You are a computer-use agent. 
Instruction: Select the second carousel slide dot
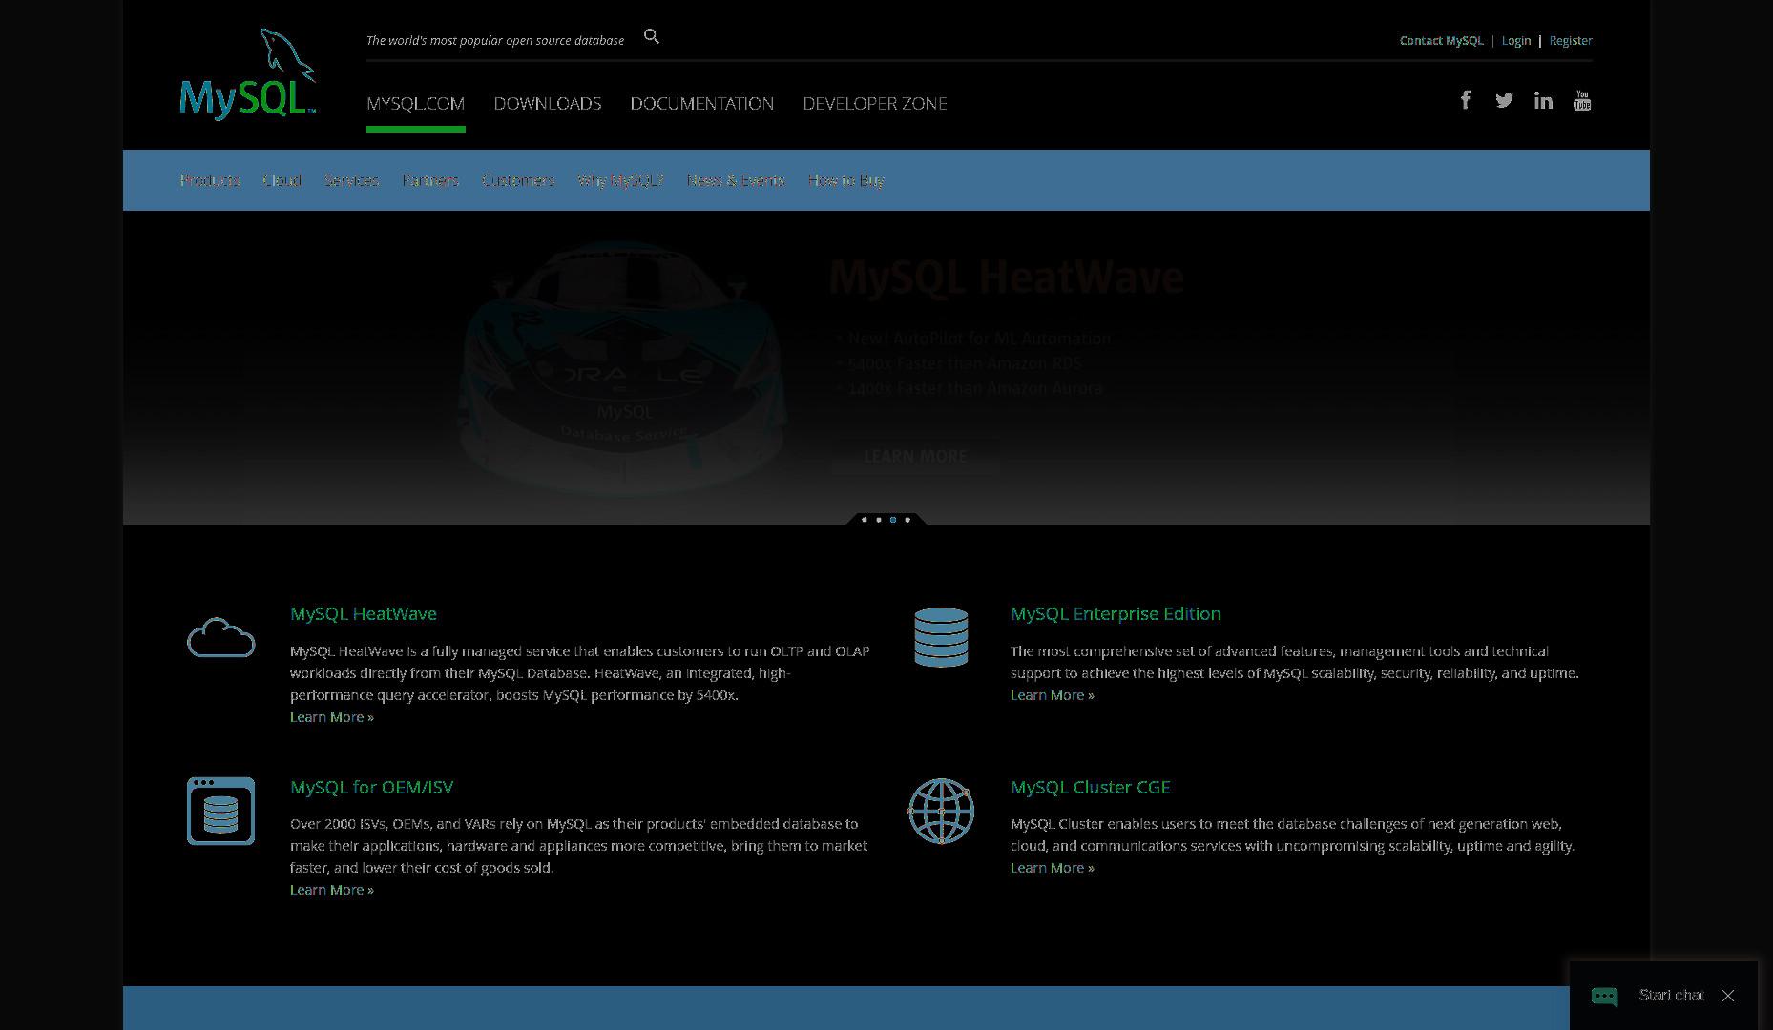pyautogui.click(x=879, y=520)
